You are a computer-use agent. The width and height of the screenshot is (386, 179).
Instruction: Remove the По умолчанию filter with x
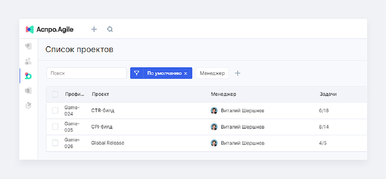coord(186,73)
